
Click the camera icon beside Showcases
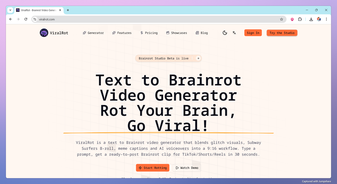pos(167,33)
